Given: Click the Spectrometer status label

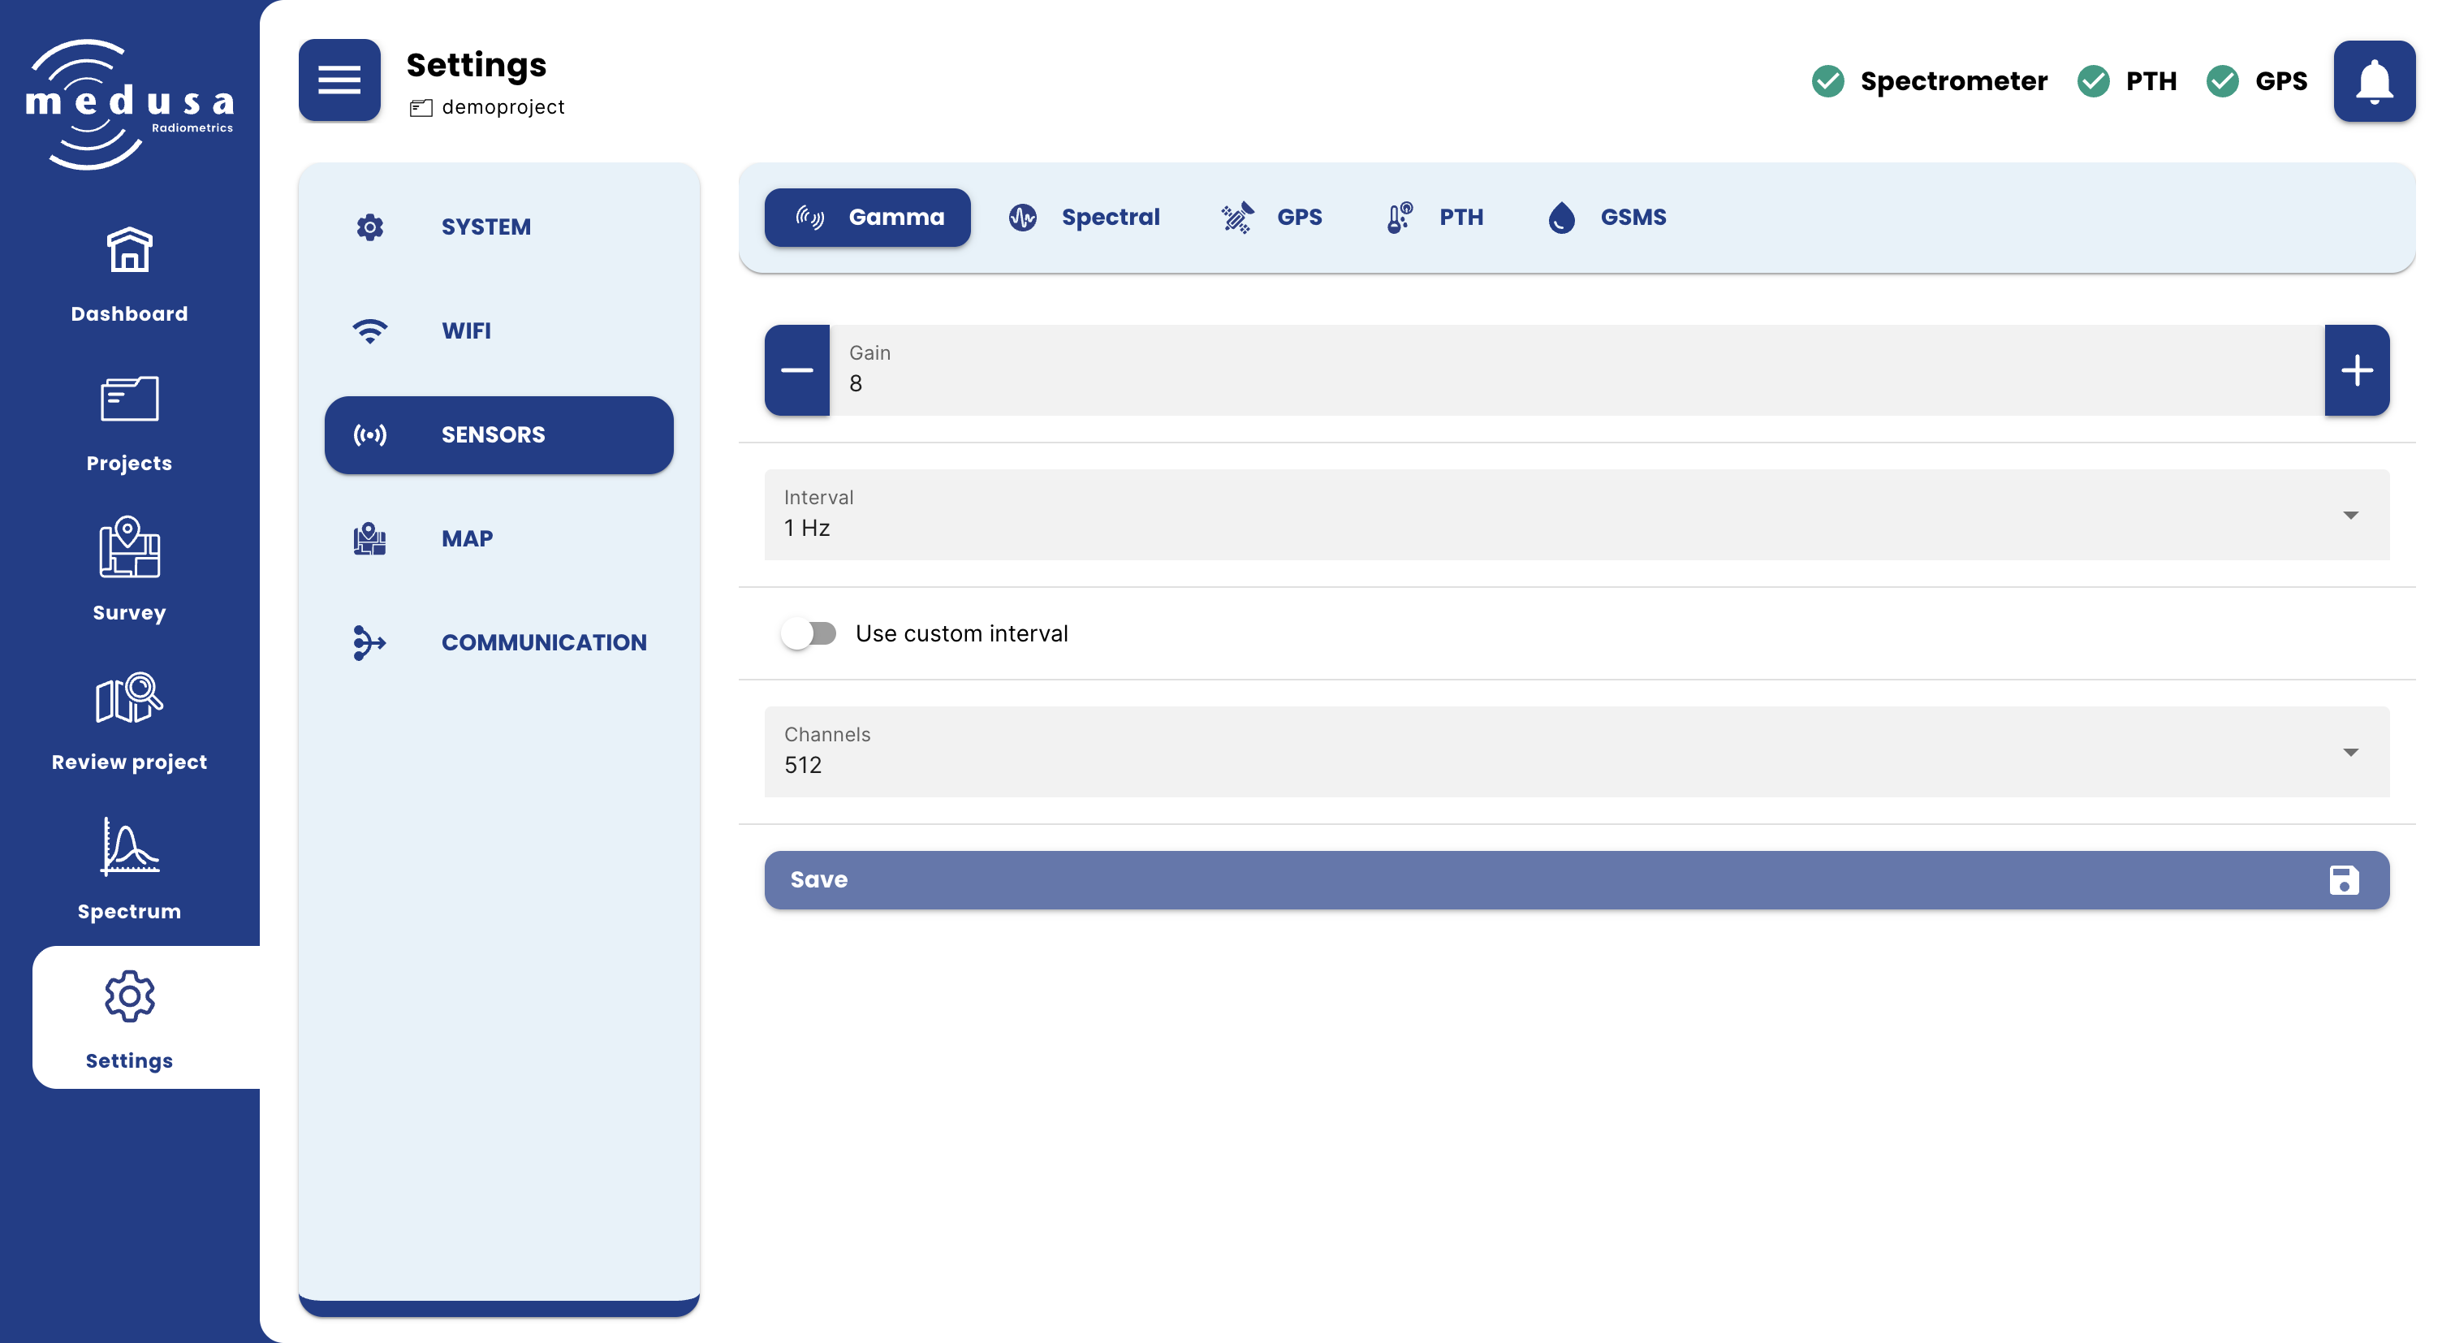Looking at the screenshot, I should tap(1954, 81).
